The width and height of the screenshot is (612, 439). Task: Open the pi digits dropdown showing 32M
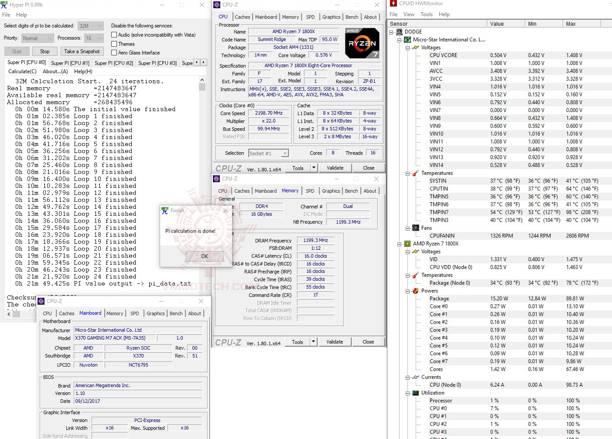(91, 26)
